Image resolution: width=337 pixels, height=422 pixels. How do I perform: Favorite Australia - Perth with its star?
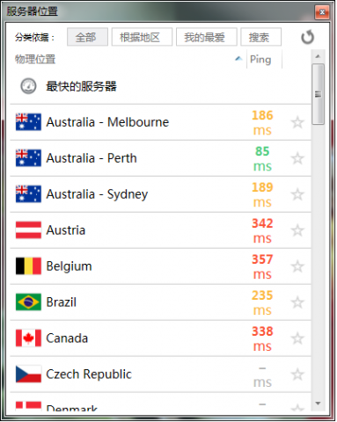click(x=297, y=158)
